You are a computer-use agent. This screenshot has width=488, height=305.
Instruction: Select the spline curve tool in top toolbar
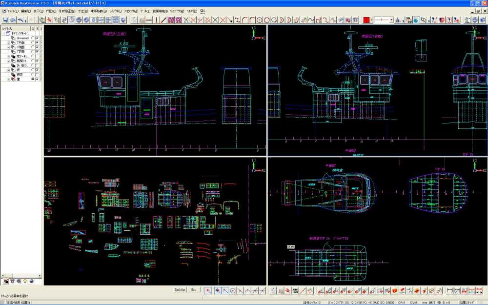tap(311, 20)
